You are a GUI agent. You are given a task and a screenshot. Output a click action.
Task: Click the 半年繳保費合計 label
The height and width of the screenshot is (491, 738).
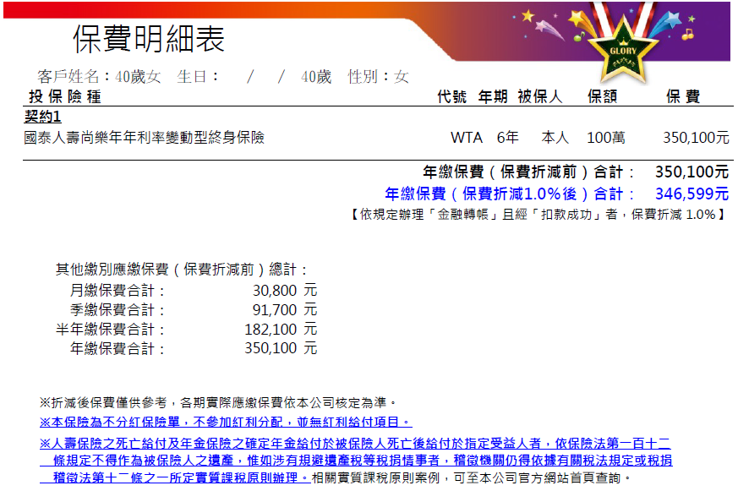[x=110, y=330]
